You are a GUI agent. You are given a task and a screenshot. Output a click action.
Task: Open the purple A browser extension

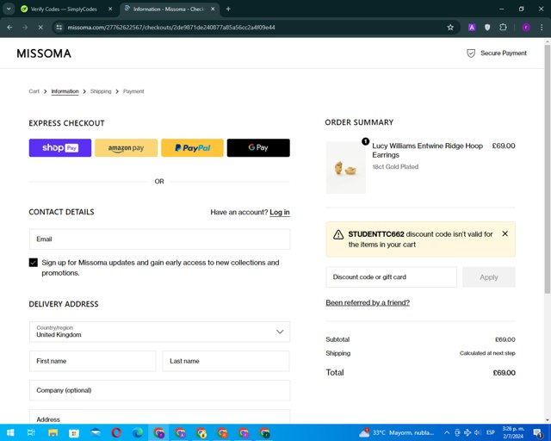click(472, 28)
